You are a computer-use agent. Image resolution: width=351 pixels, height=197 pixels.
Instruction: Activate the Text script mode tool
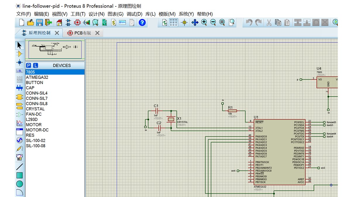tap(19, 79)
